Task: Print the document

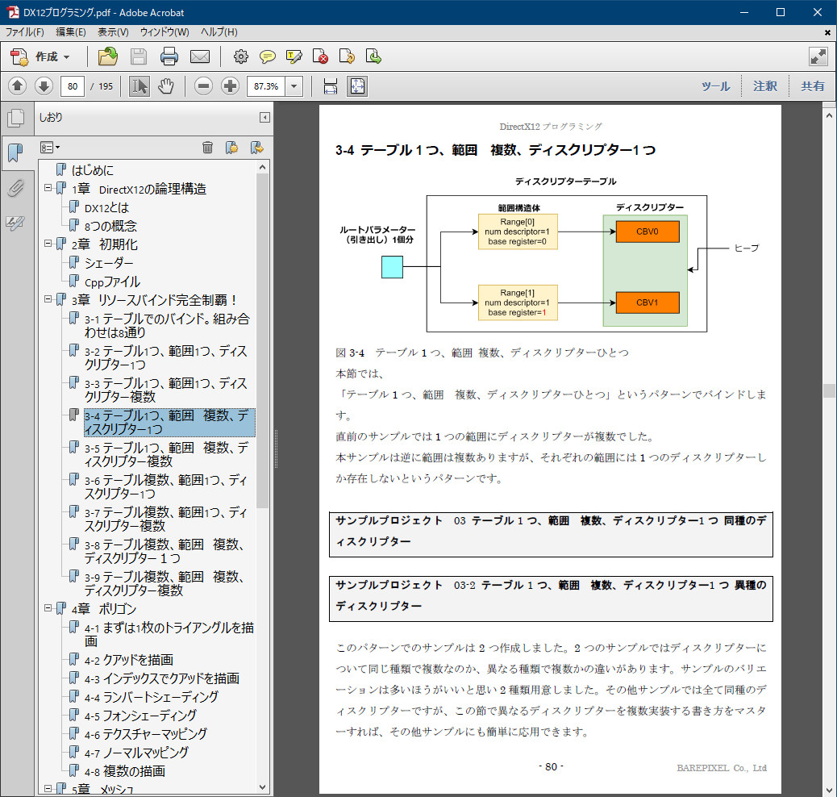Action: [x=169, y=56]
